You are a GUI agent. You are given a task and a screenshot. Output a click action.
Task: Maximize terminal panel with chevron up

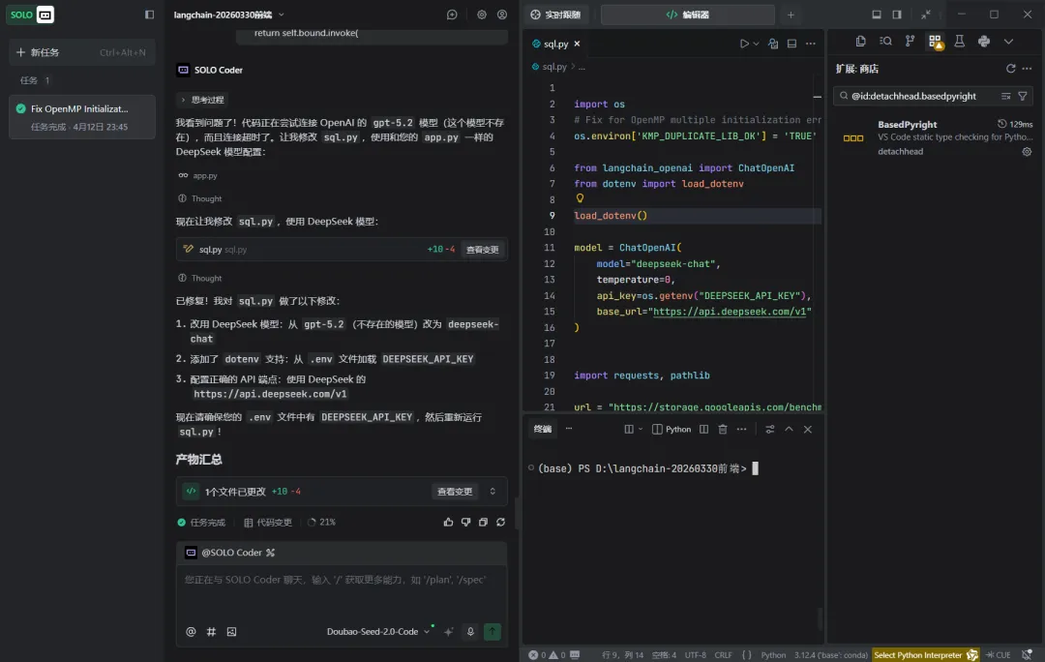(x=789, y=430)
